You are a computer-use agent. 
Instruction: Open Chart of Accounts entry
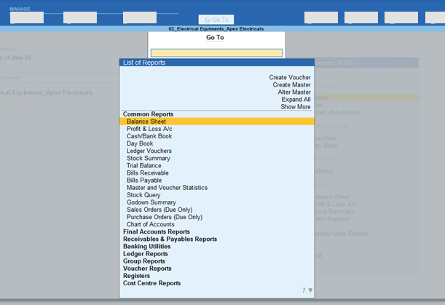[x=151, y=225]
